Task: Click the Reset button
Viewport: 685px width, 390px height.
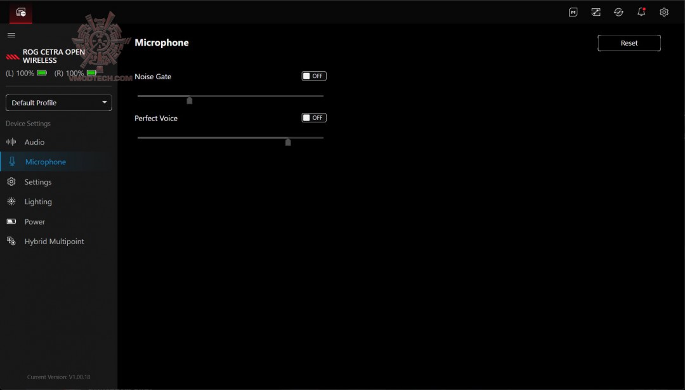Action: [629, 42]
